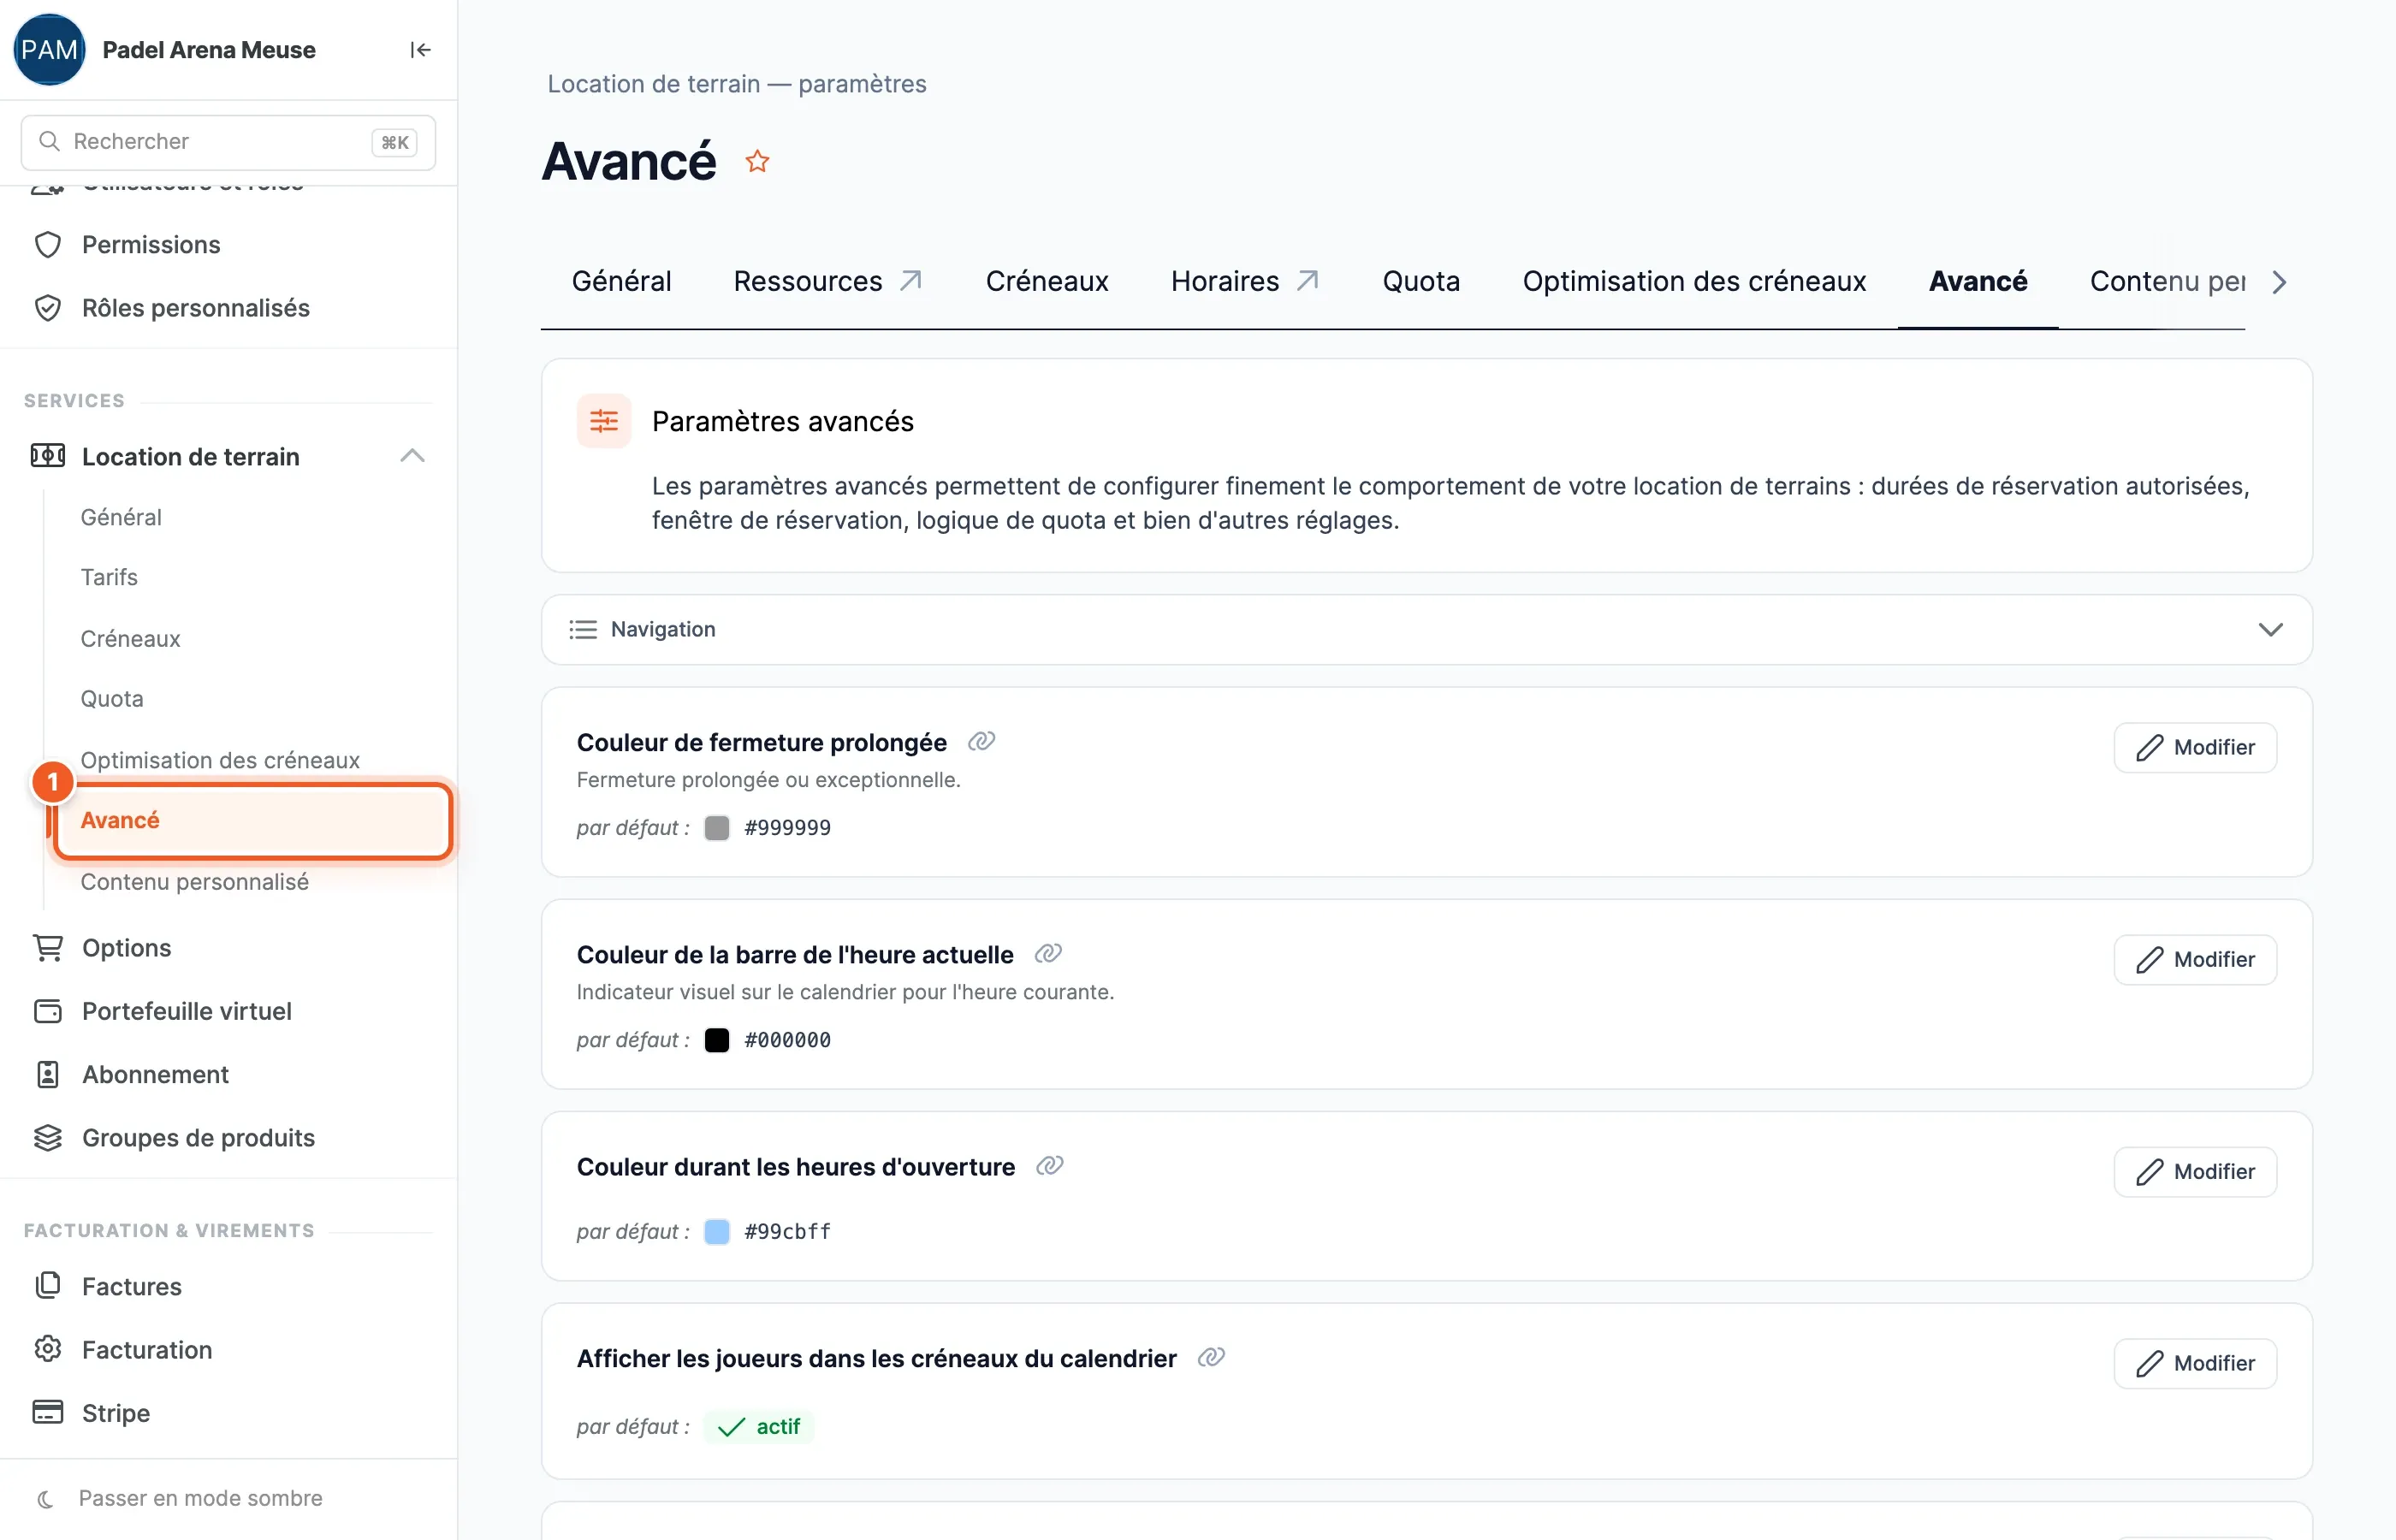Go to Portefeuille virtuel
2396x1540 pixels.
point(187,1011)
